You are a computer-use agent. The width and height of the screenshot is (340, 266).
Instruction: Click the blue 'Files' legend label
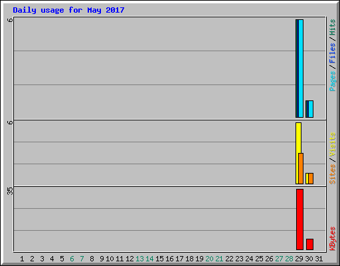tap(333, 53)
